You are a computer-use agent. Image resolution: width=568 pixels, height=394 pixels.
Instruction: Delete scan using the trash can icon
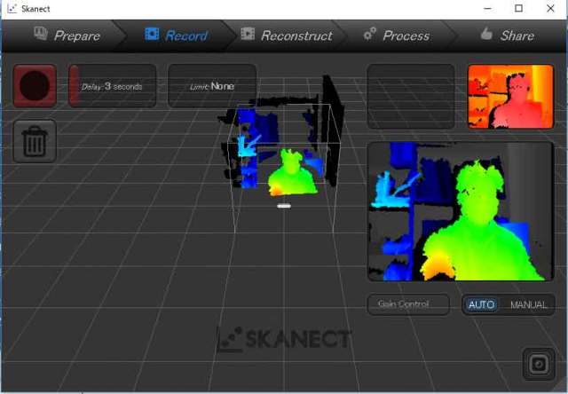35,141
